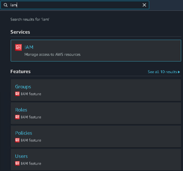Open the Users feature link
Image resolution: width=183 pixels, height=171 pixels.
(21, 156)
